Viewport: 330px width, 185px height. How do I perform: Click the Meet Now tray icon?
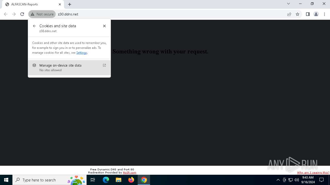pyautogui.click(x=284, y=180)
